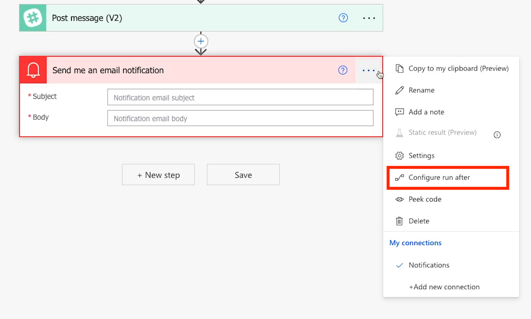The width and height of the screenshot is (531, 319).
Task: Click the email notification ellipsis menu button
Action: [x=369, y=71]
